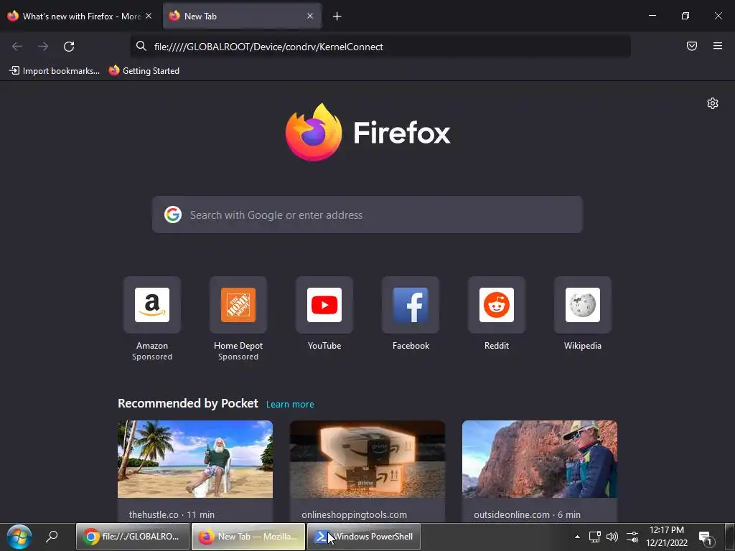Click the Amazon Sponsored label
The image size is (735, 551).
[x=152, y=357]
